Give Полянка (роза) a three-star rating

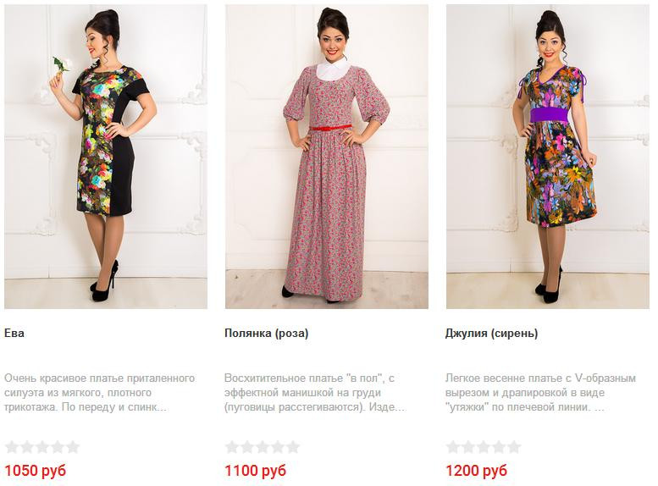263,447
